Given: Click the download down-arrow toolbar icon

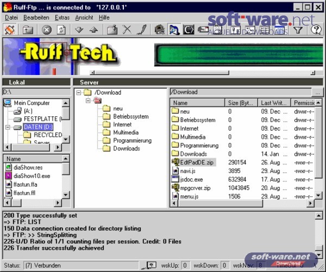Looking at the screenshot, I should point(79,30).
